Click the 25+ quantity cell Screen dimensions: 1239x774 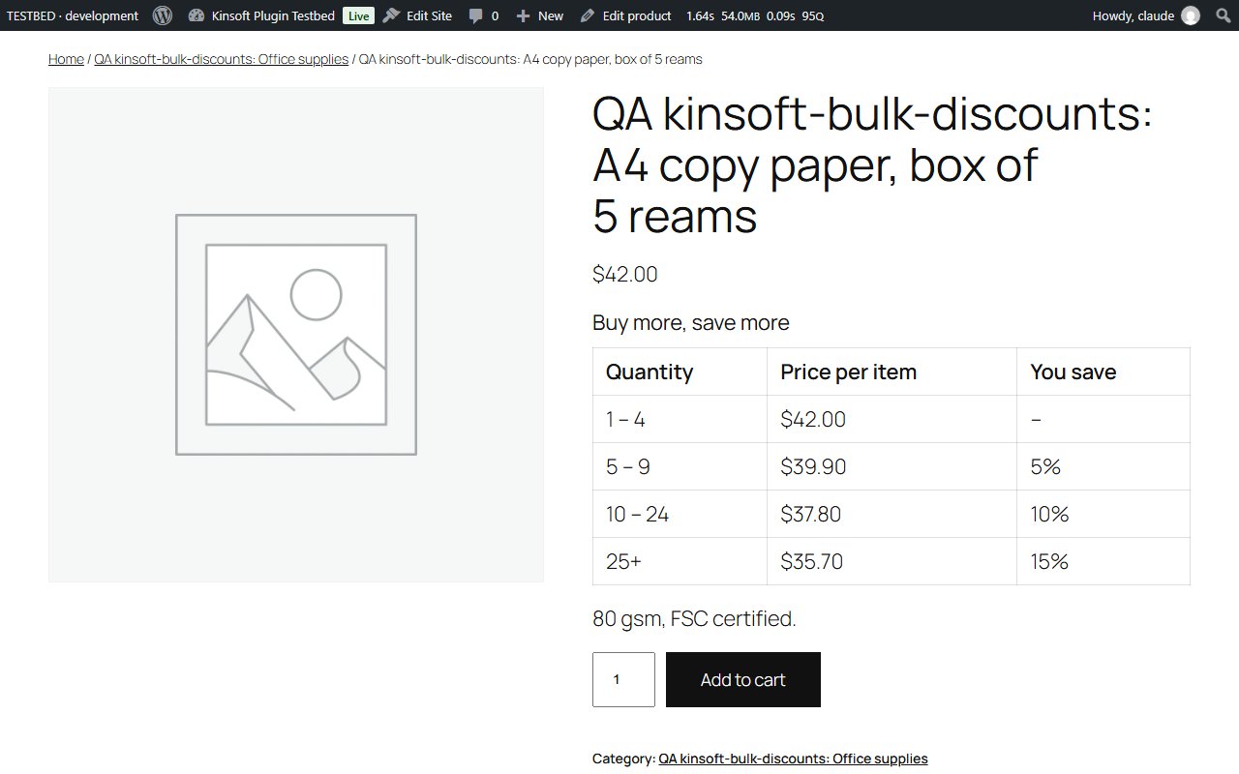coord(680,561)
